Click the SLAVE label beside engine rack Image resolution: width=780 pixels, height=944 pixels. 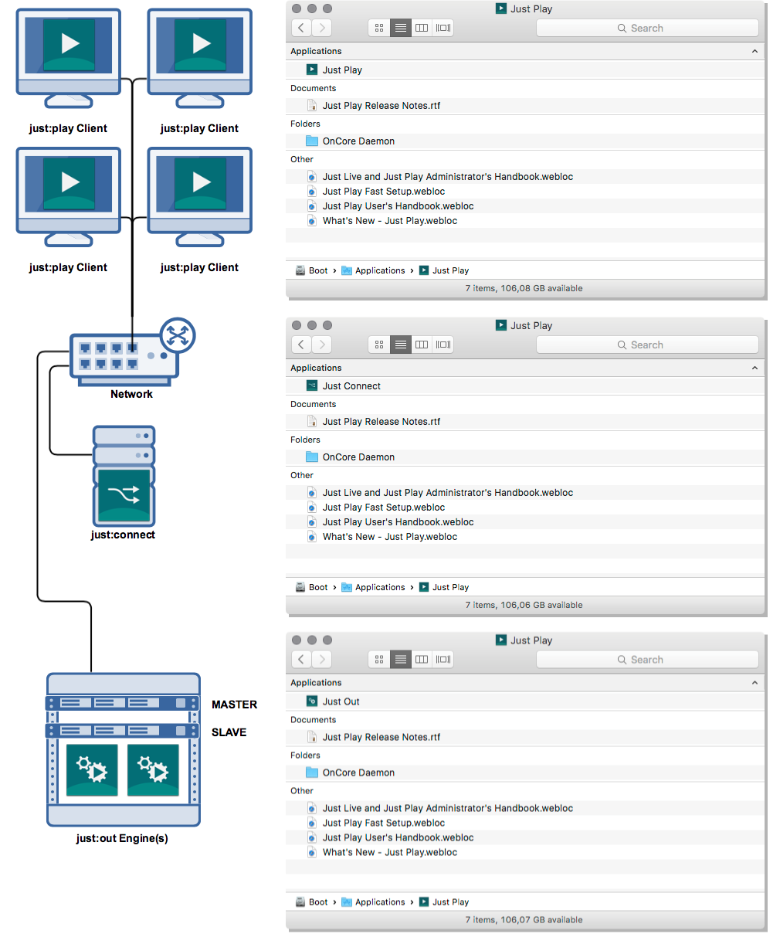[229, 732]
